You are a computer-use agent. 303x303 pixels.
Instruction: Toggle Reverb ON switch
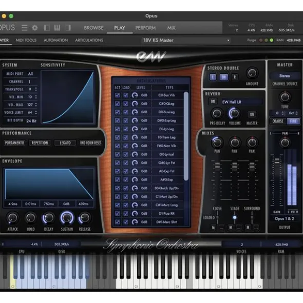click(213, 102)
